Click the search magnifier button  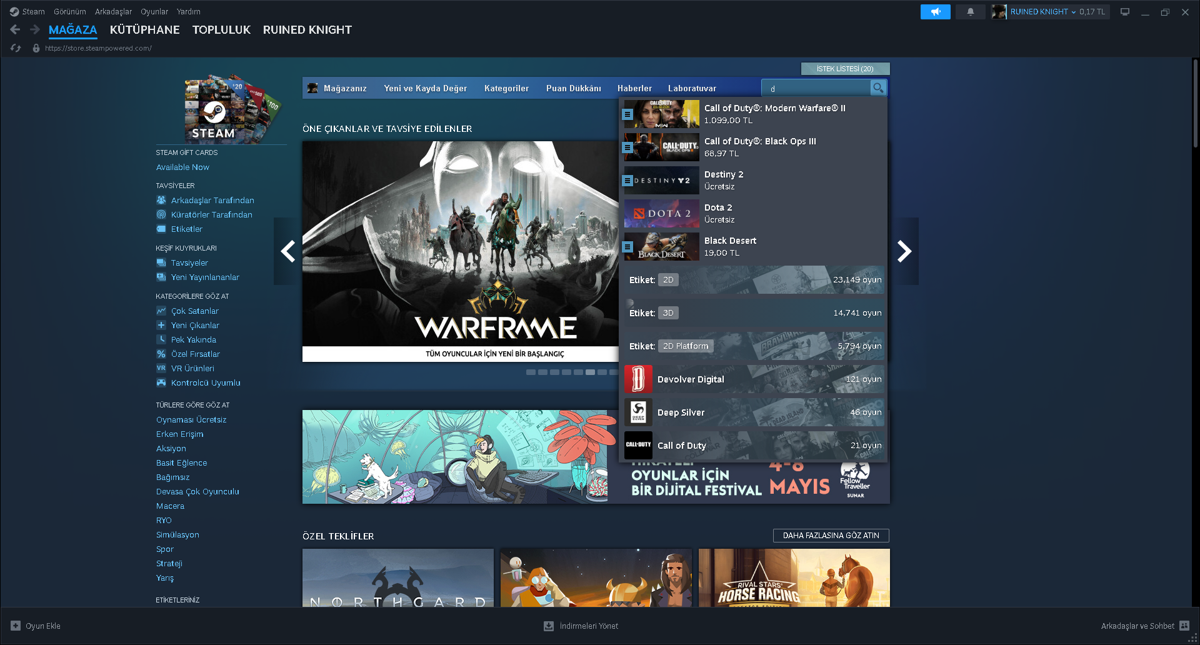point(878,88)
